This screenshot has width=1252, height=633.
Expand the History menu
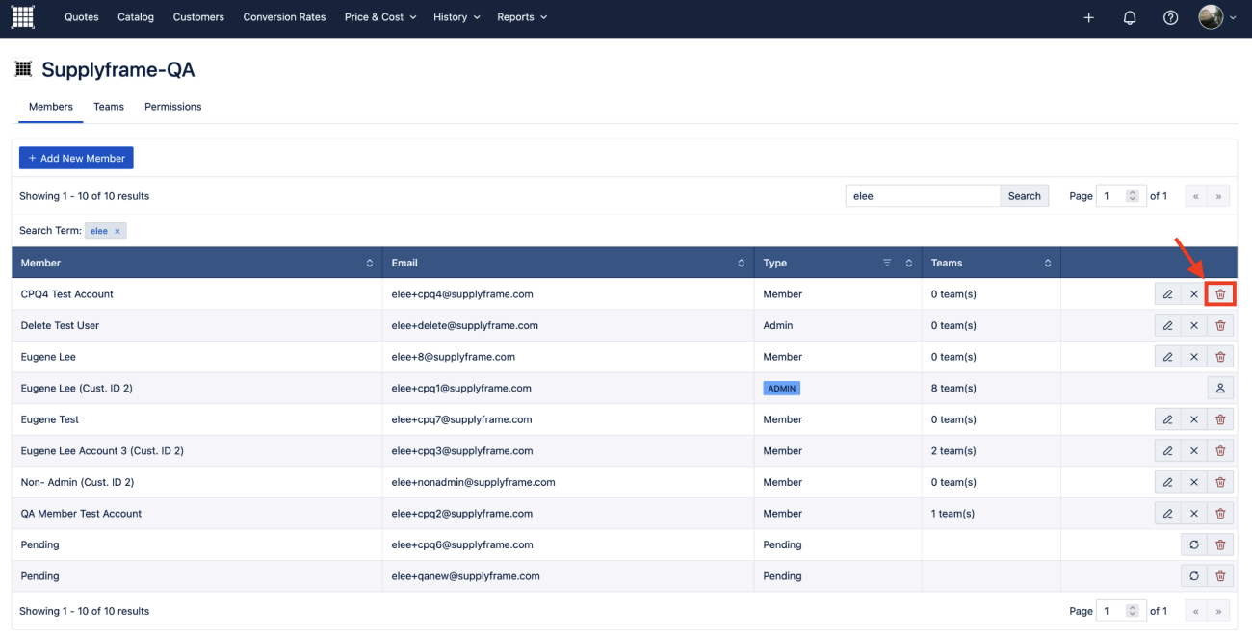[x=456, y=17]
